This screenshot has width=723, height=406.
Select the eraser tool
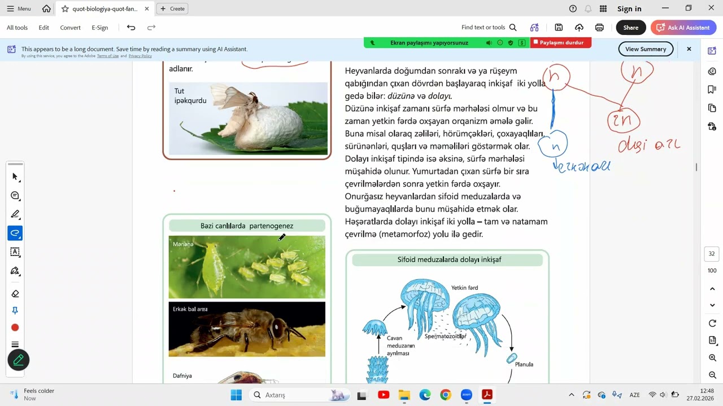tap(15, 294)
